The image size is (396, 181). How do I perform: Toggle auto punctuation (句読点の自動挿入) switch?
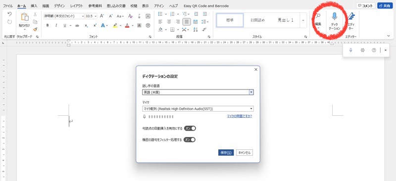[190, 128]
